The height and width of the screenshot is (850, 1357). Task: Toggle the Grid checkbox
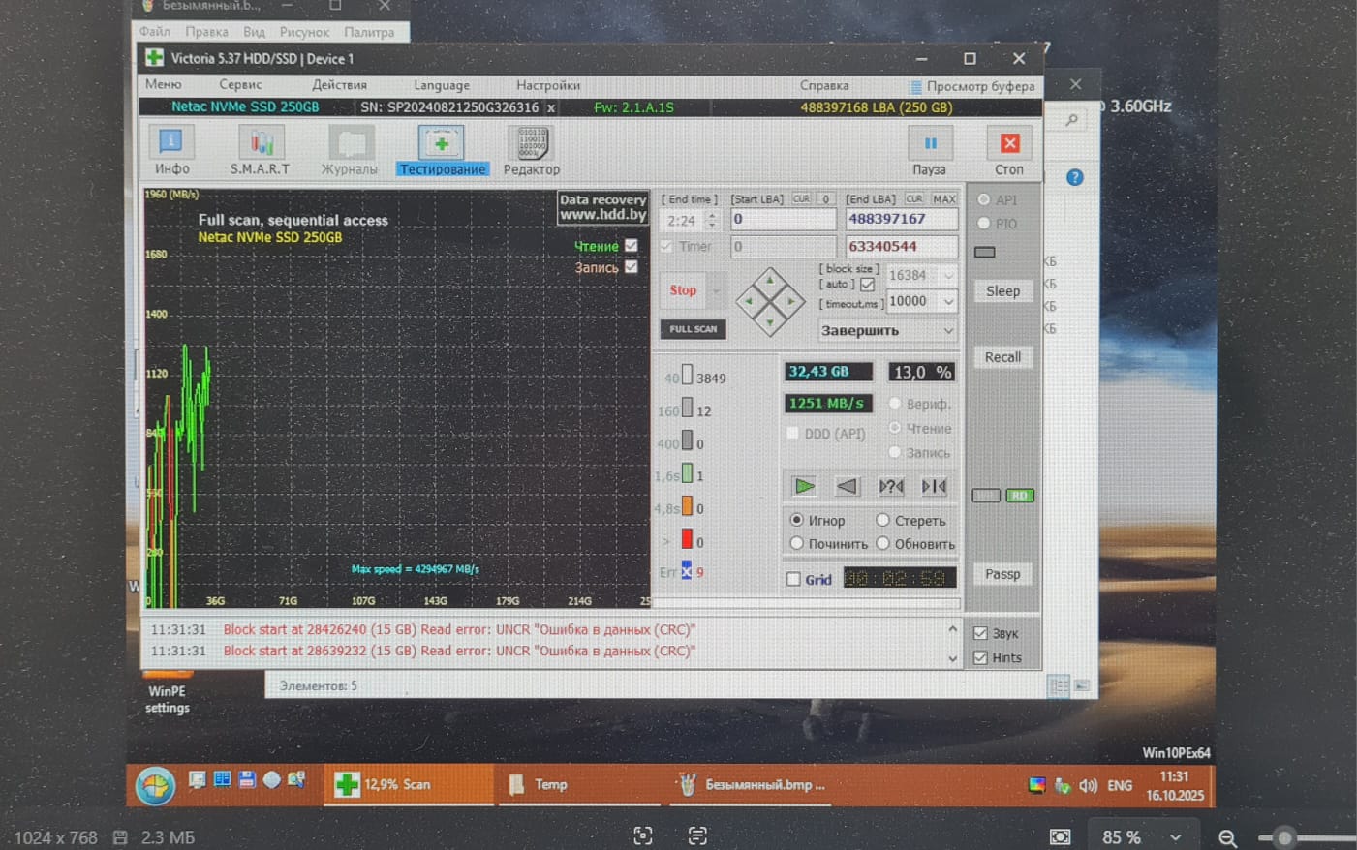[x=794, y=579]
